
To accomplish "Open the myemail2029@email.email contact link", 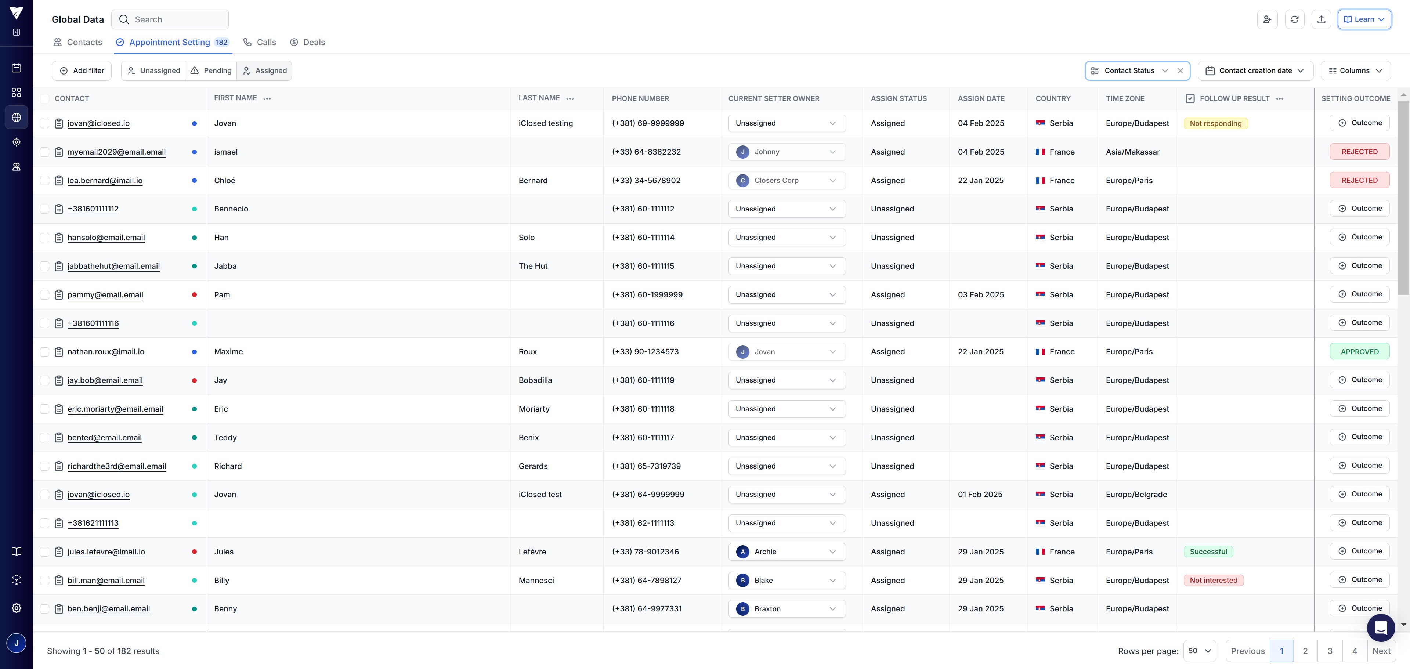I will click(x=117, y=152).
